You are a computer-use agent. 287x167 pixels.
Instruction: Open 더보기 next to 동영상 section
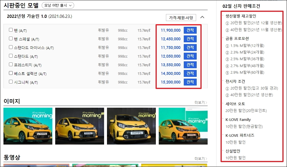click(201, 159)
